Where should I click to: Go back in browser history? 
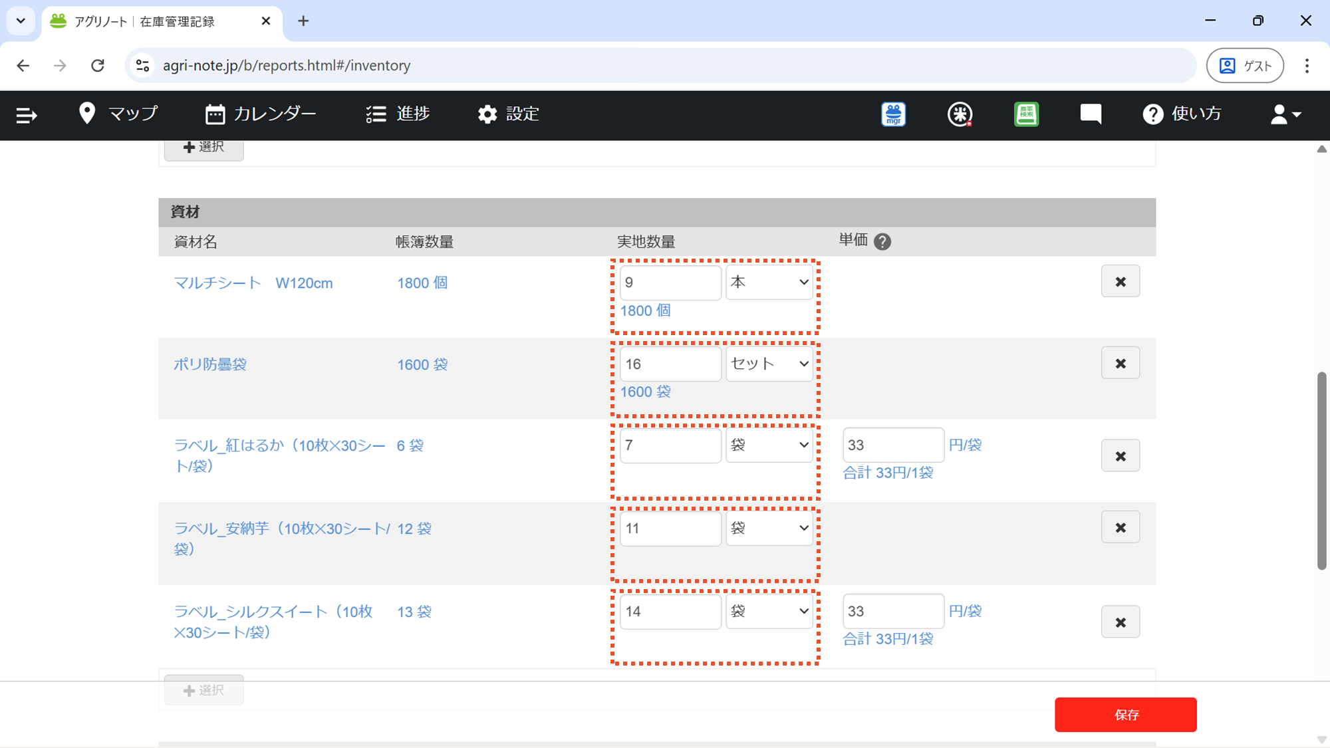[x=23, y=65]
